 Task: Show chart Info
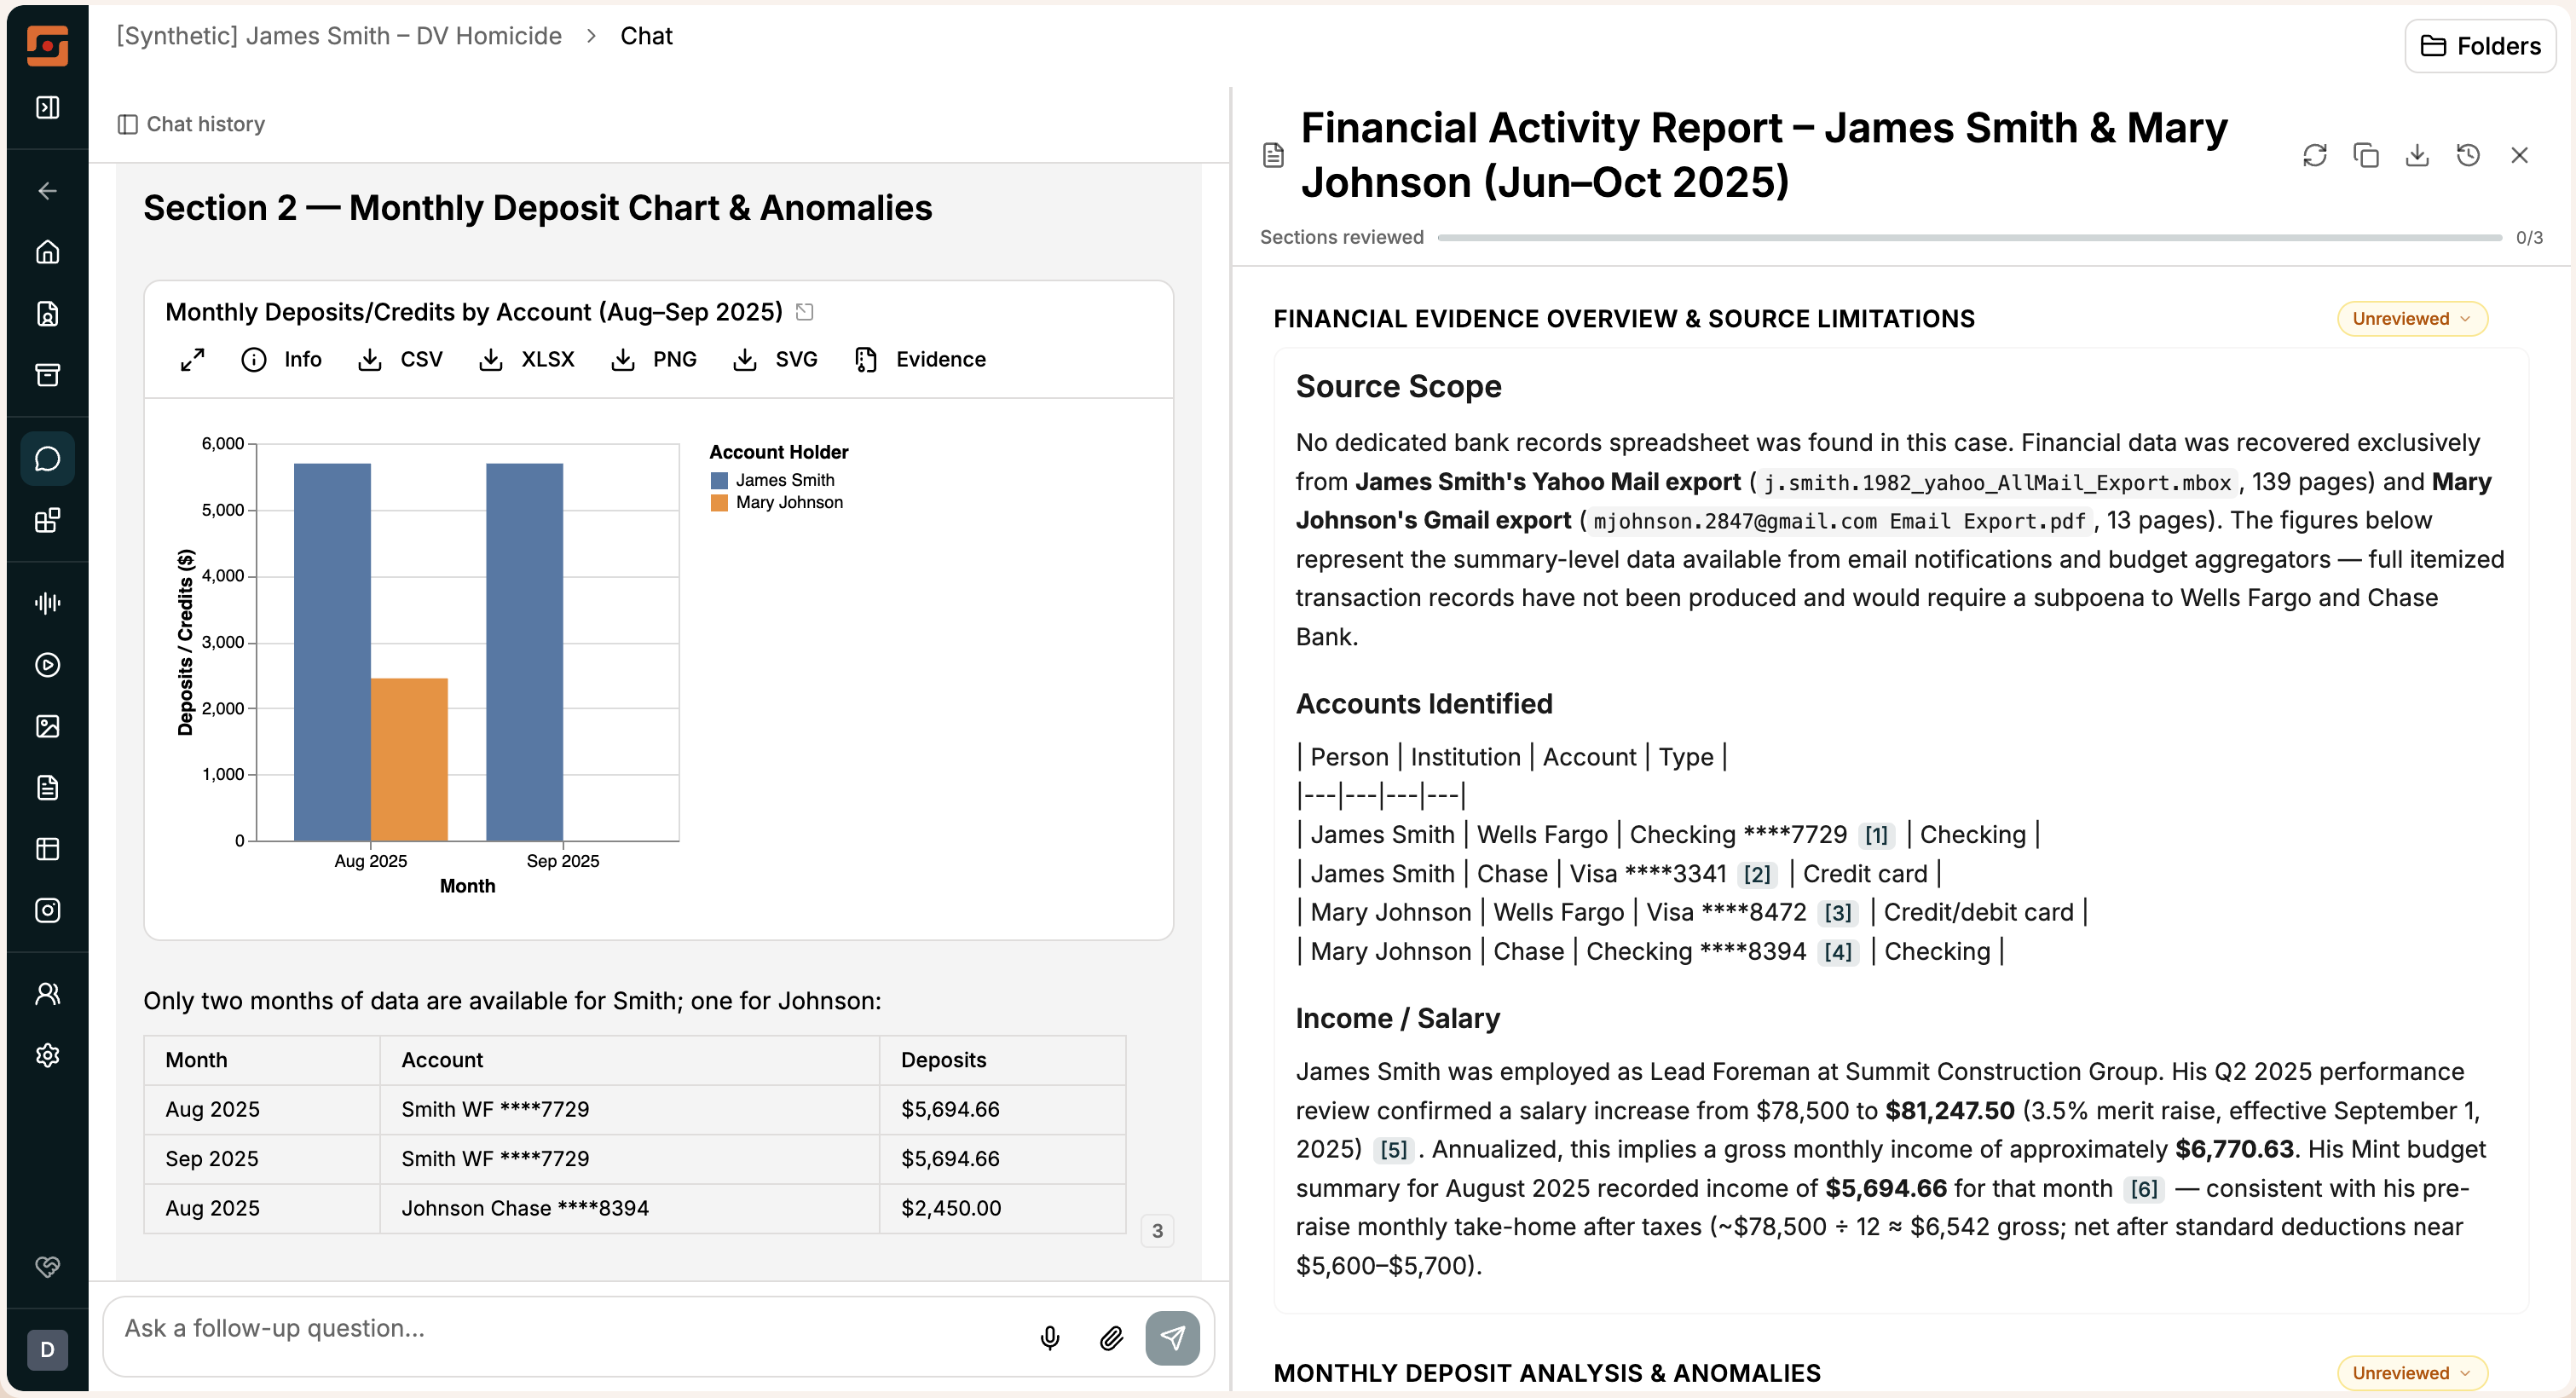pos(281,360)
